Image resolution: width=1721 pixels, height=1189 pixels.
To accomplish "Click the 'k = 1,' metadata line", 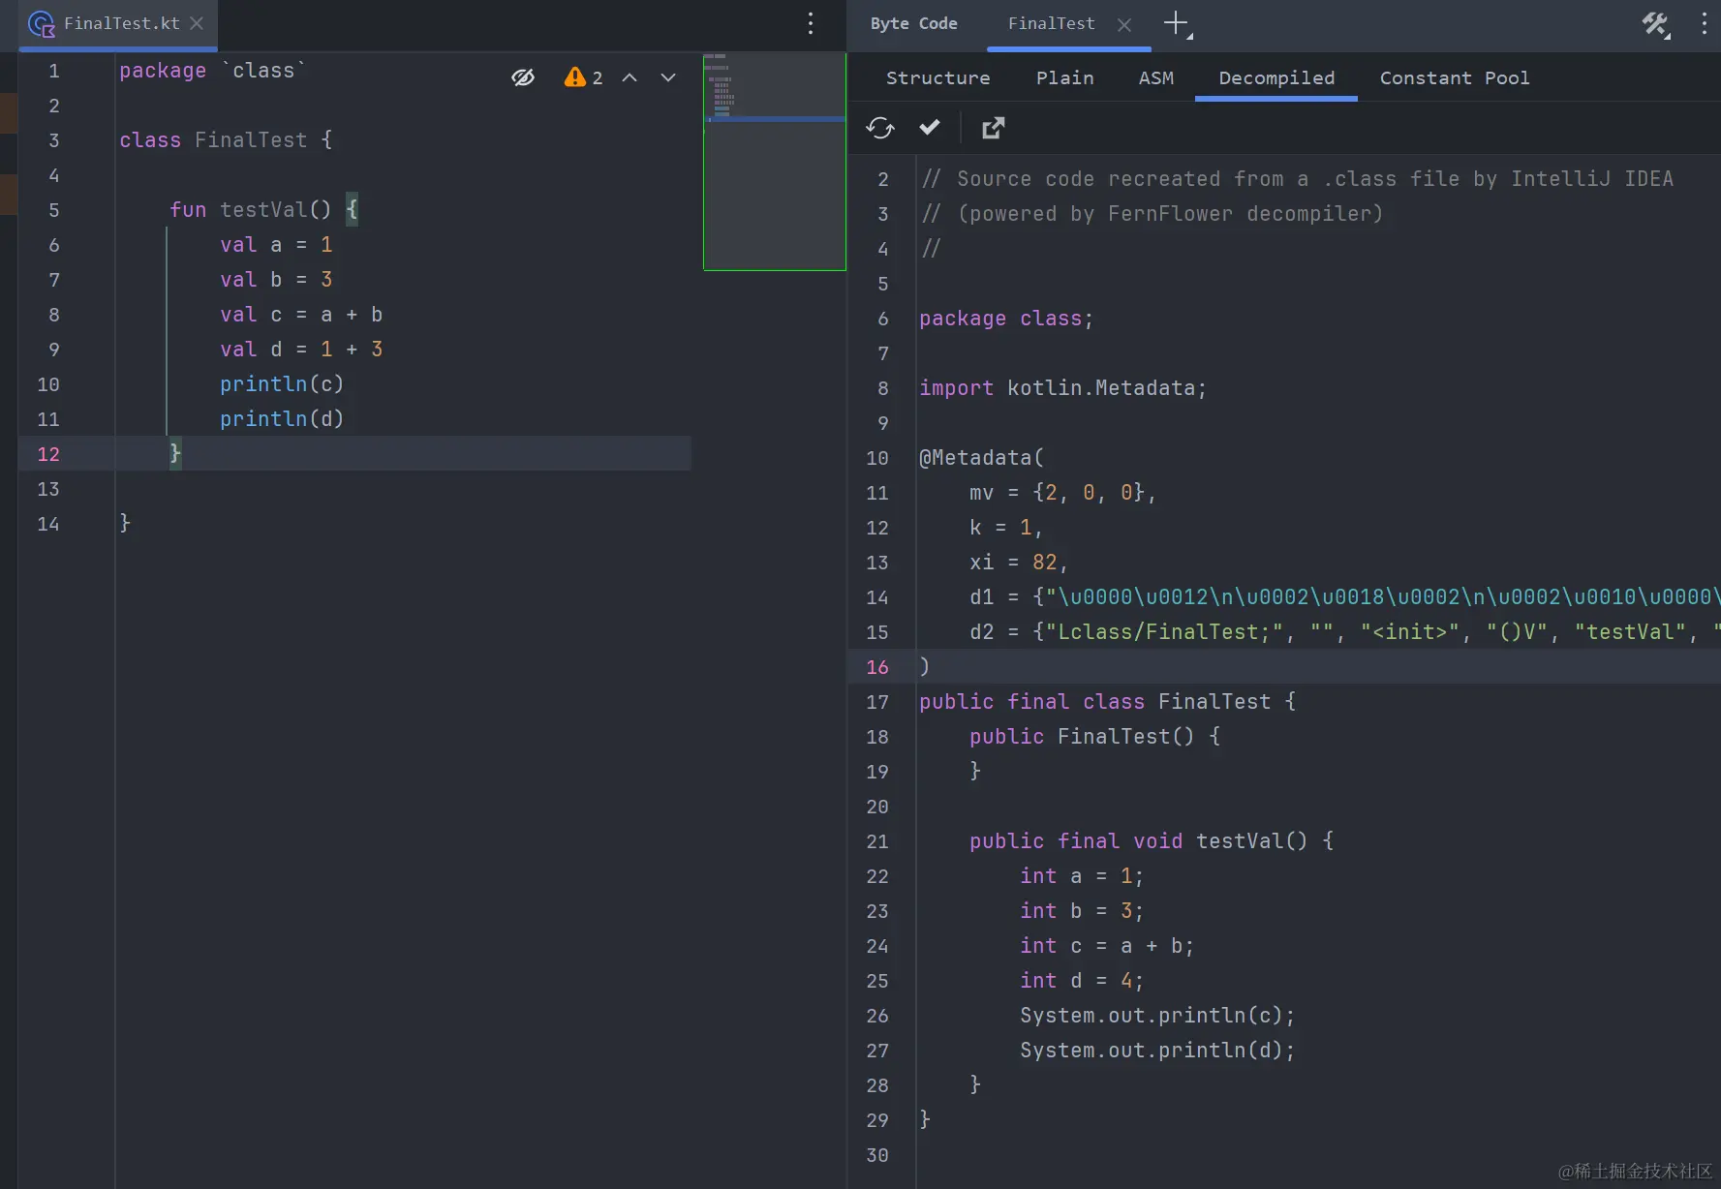I will 1006,528.
